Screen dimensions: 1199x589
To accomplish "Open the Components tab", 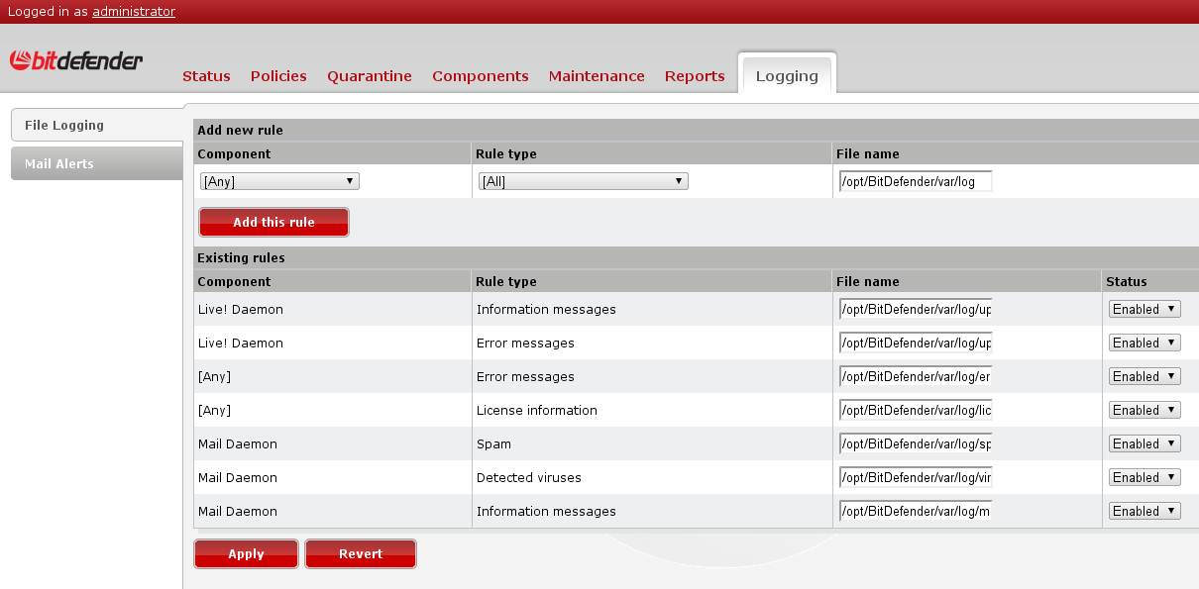I will [x=481, y=76].
